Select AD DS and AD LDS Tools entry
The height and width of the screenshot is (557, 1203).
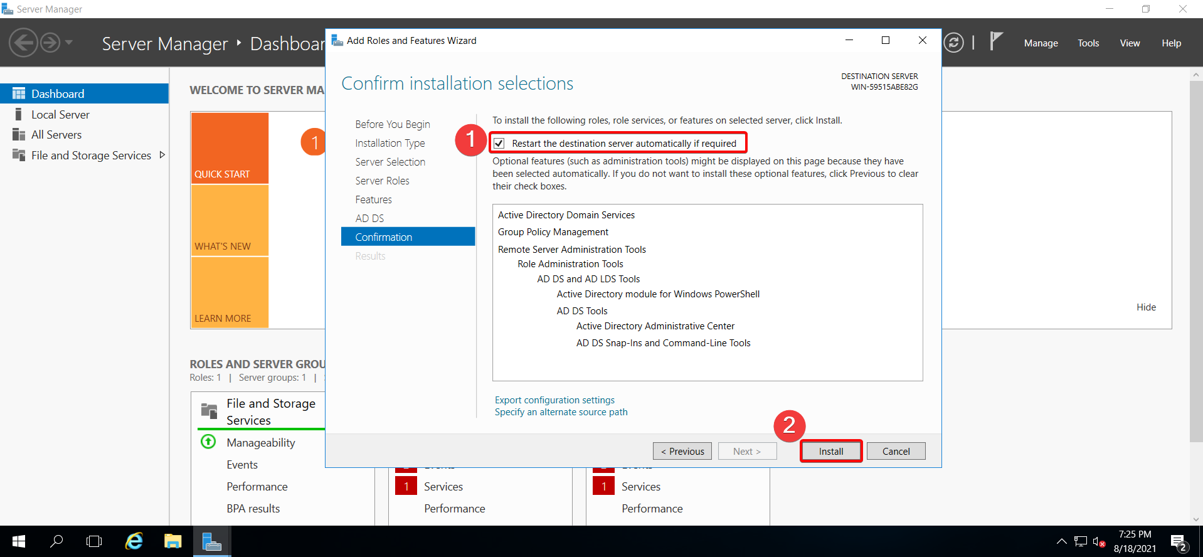[588, 279]
